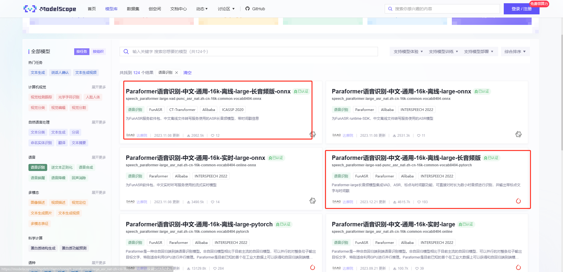Expand more 语音 tasks
The image size is (563, 272).
99,158
